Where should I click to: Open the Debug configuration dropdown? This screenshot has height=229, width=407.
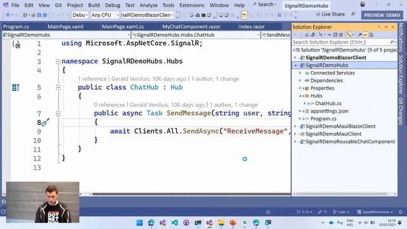click(80, 15)
